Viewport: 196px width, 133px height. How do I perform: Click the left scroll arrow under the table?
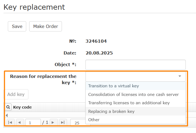[x=7, y=115]
